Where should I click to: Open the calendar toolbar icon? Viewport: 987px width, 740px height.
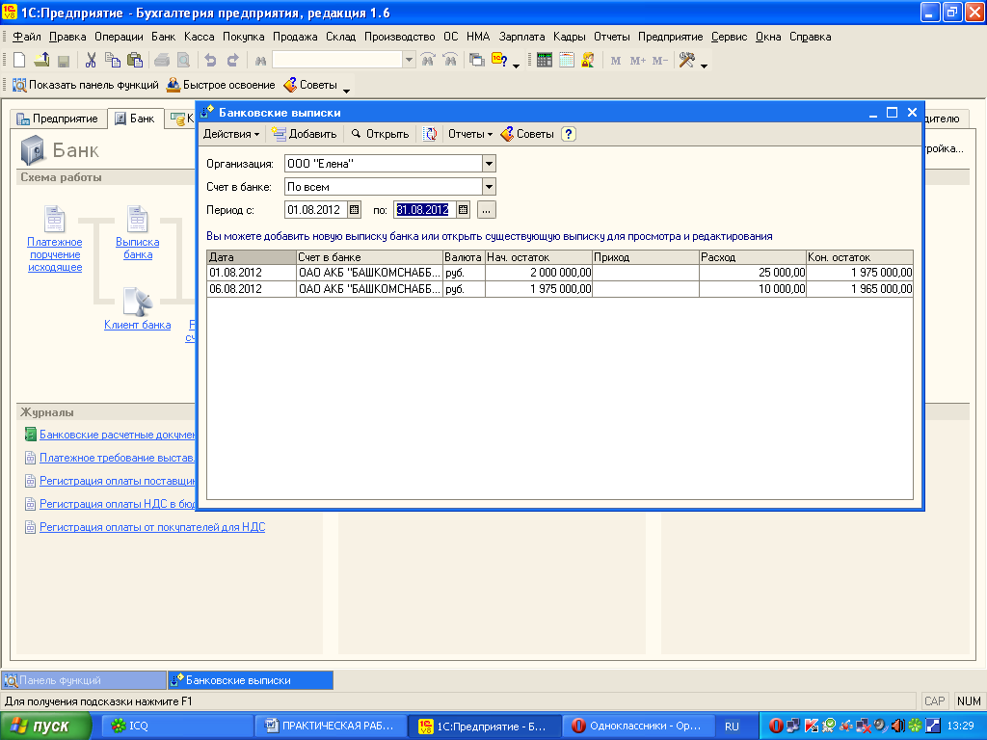coord(567,61)
